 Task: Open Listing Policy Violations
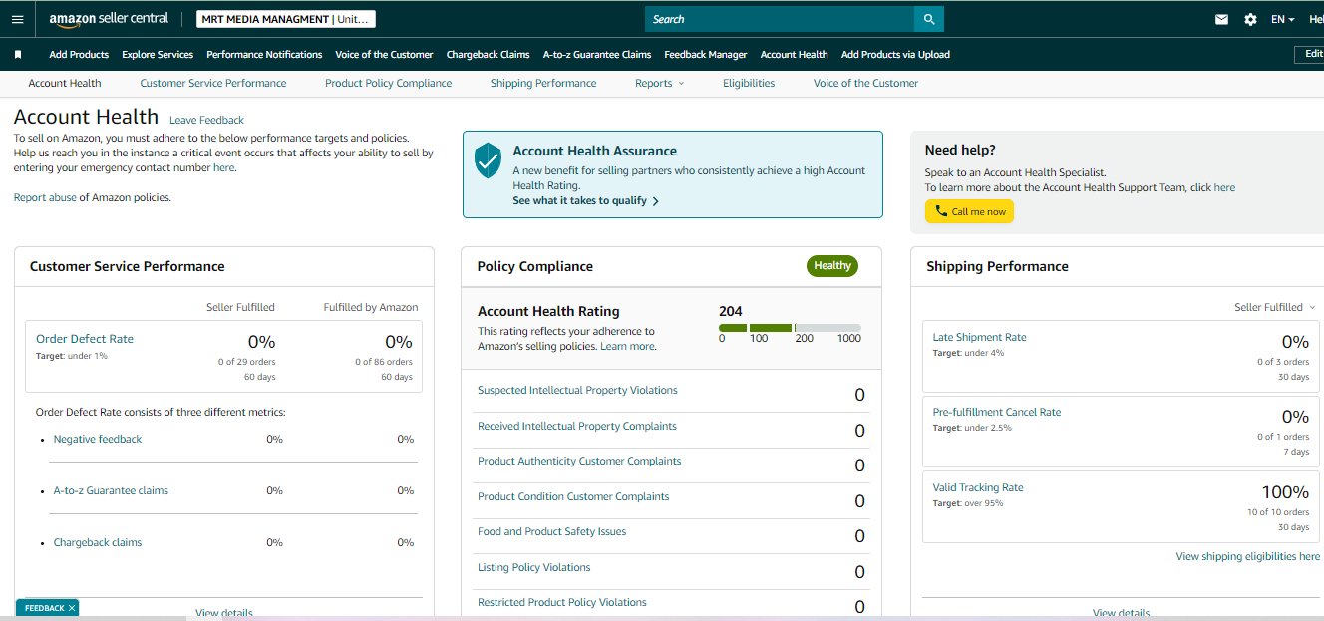534,567
